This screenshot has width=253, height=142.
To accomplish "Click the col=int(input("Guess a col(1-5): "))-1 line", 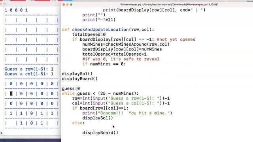I will point(121,103).
